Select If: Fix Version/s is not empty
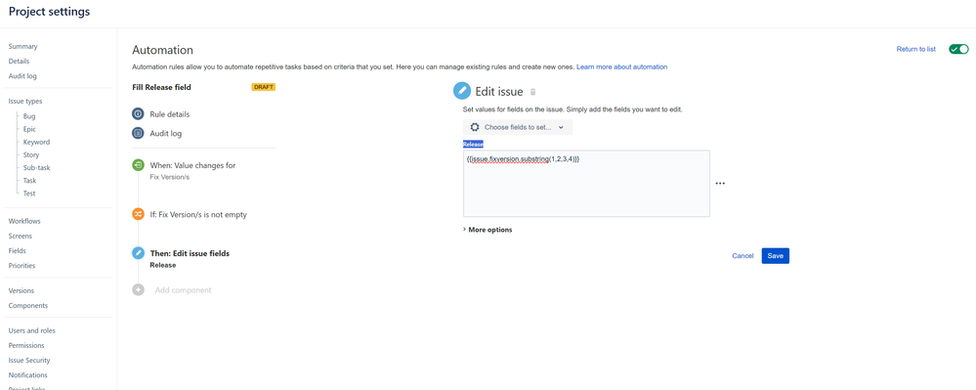Screen dimensions: 976x390 (x=198, y=214)
